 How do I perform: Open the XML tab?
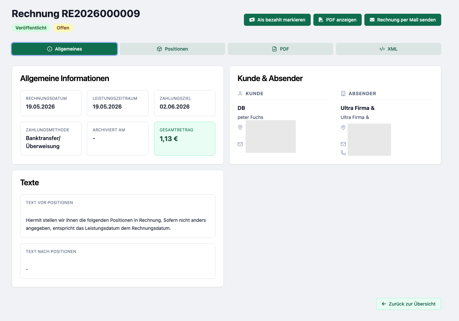(x=389, y=49)
